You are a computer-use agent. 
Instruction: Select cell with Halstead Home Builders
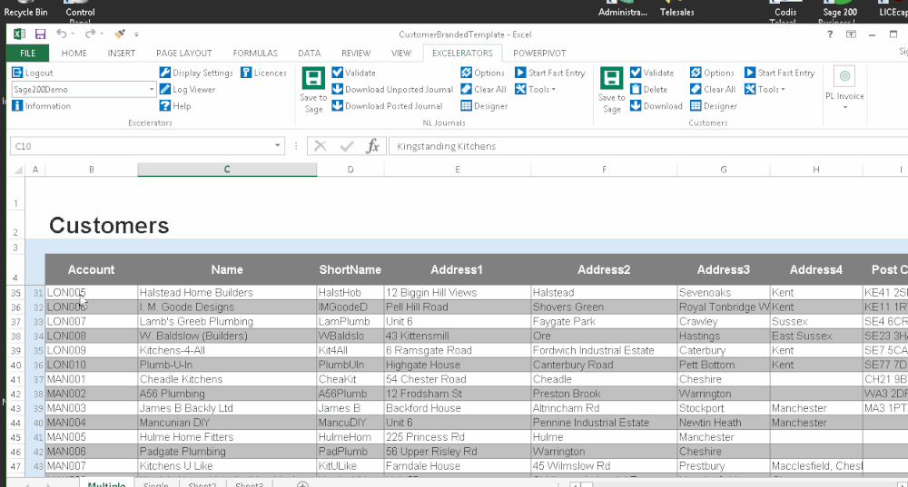click(227, 293)
